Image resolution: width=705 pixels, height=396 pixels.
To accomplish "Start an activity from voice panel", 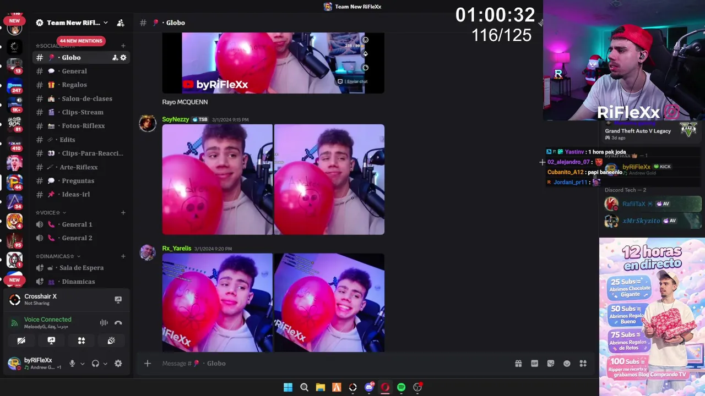I will (x=82, y=340).
